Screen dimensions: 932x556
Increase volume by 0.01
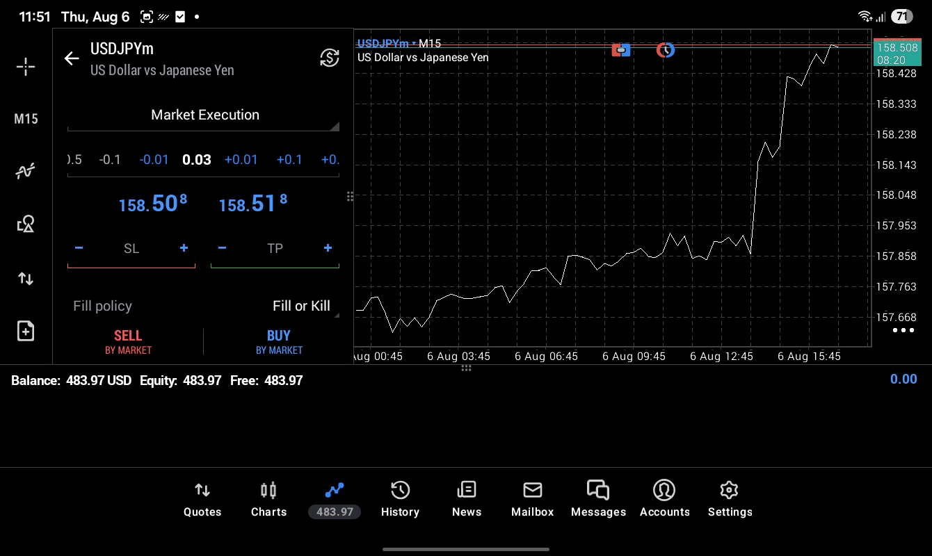click(241, 160)
